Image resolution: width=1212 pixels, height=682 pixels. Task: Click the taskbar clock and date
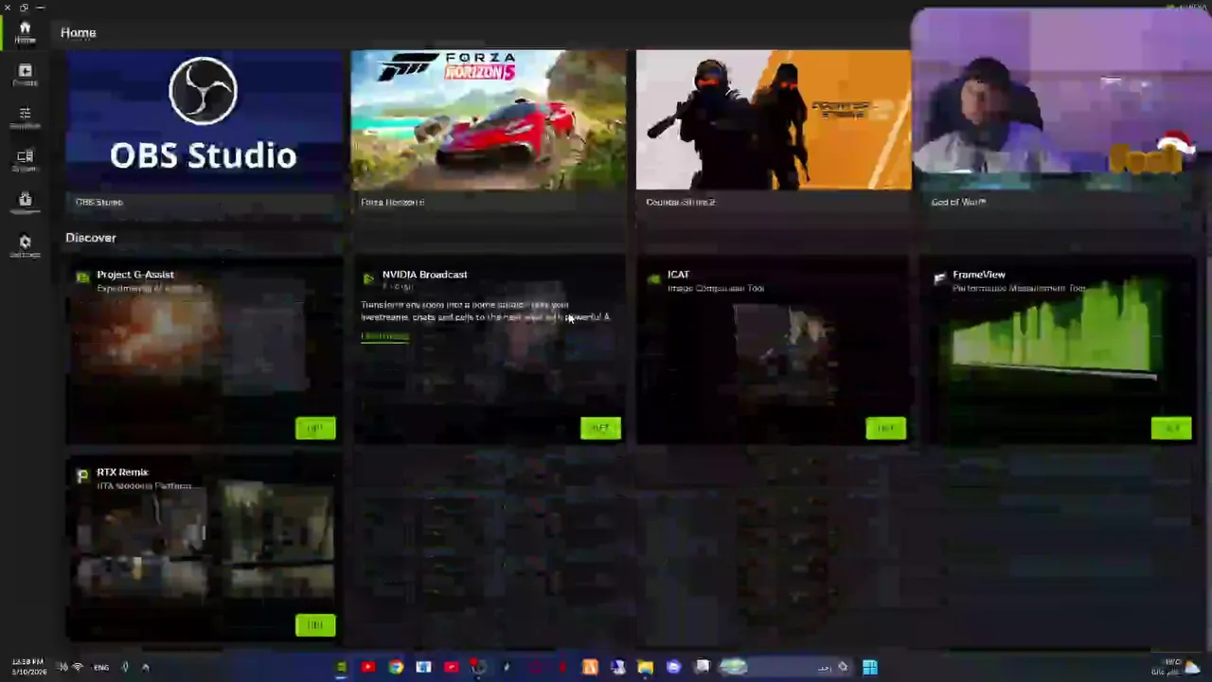pos(27,667)
